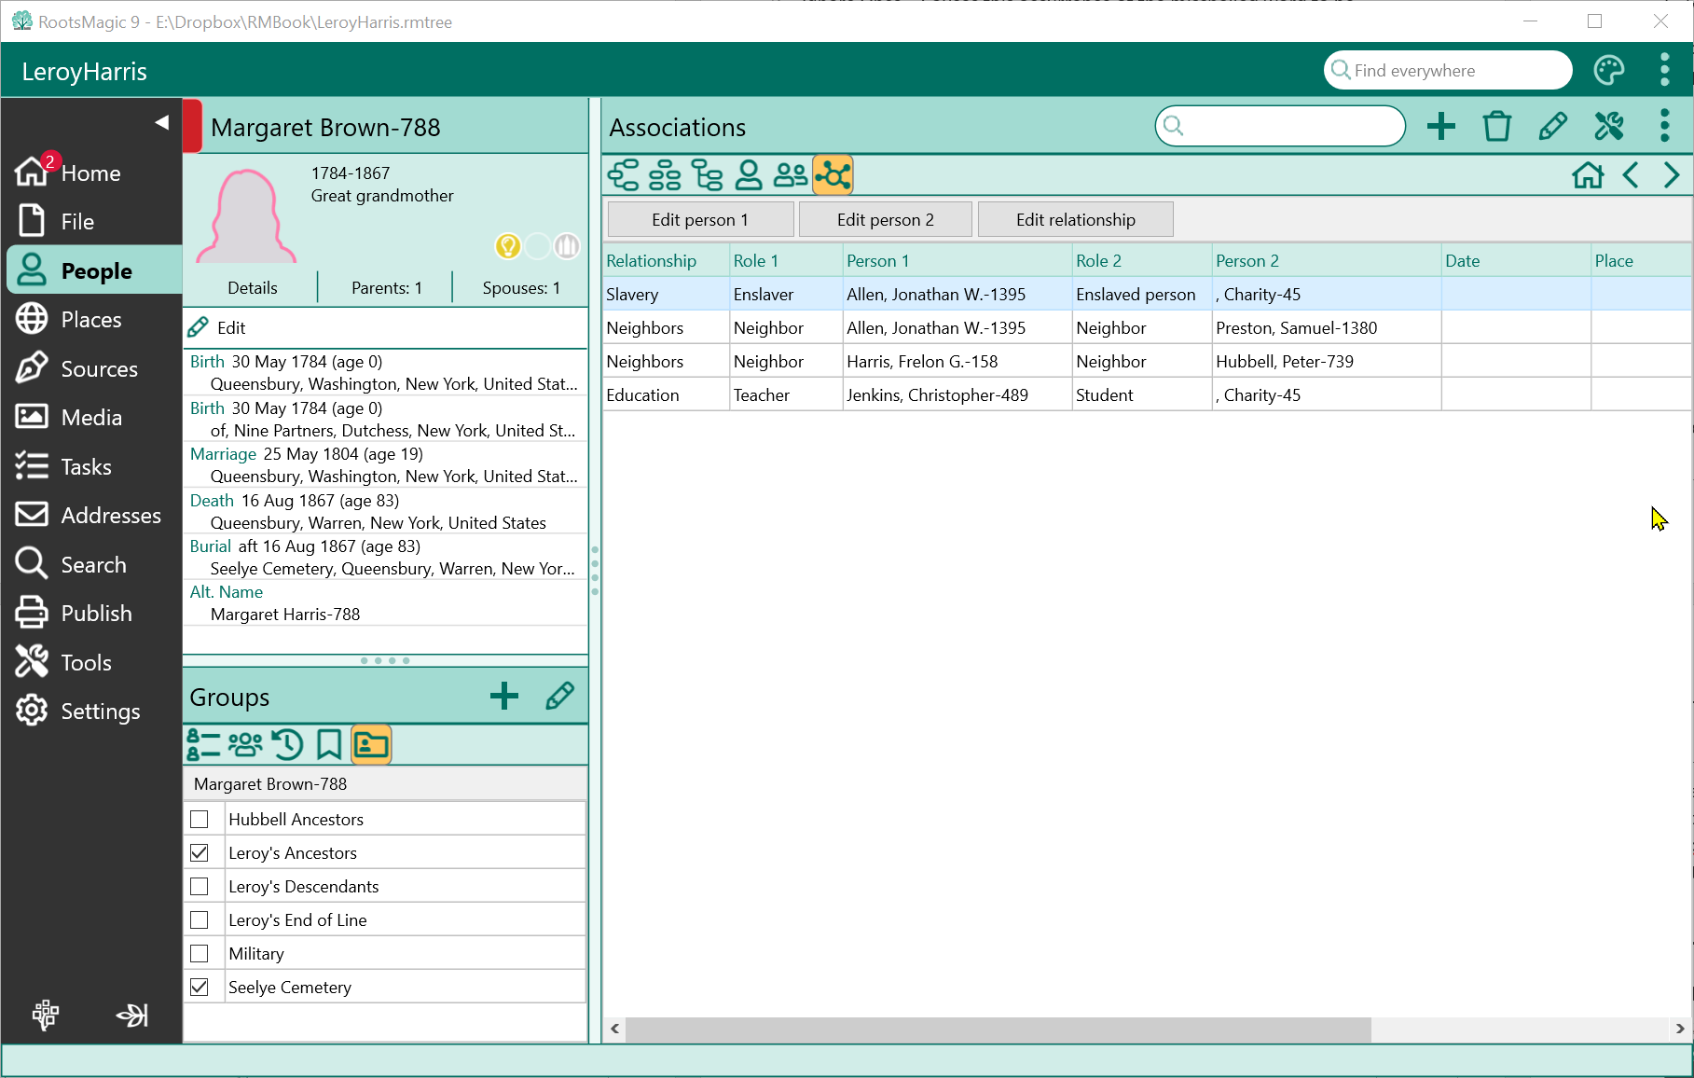The image size is (1694, 1078).
Task: Add a new association with plus icon
Action: [x=1440, y=127]
